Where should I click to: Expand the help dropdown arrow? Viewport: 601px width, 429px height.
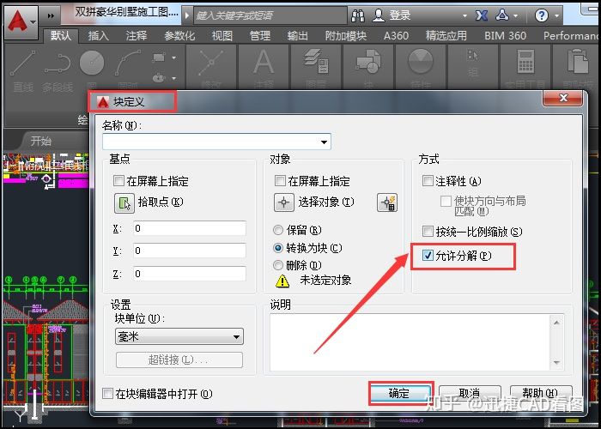pos(556,16)
